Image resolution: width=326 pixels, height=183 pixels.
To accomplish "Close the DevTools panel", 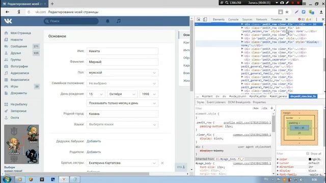I will (323, 19).
